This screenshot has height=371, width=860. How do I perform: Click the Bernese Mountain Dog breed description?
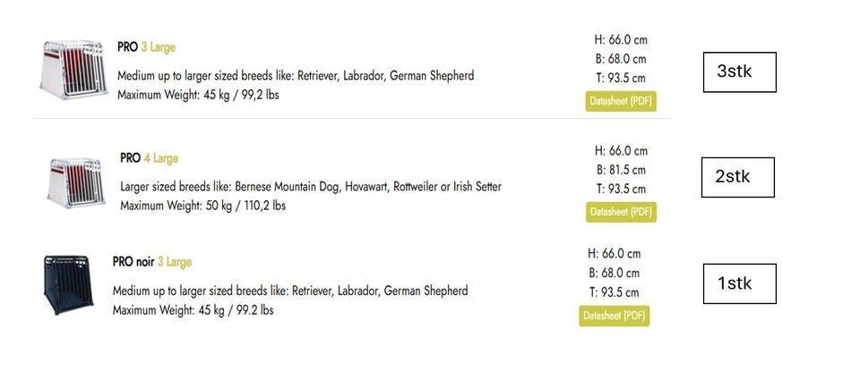pyautogui.click(x=310, y=187)
